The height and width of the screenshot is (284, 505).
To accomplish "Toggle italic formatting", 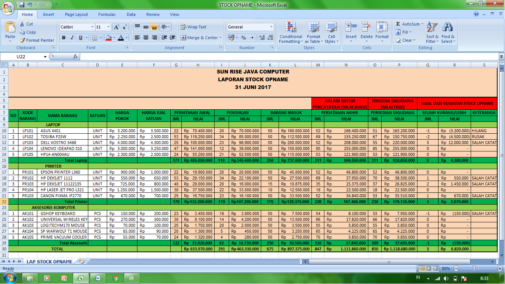I will click(x=72, y=38).
